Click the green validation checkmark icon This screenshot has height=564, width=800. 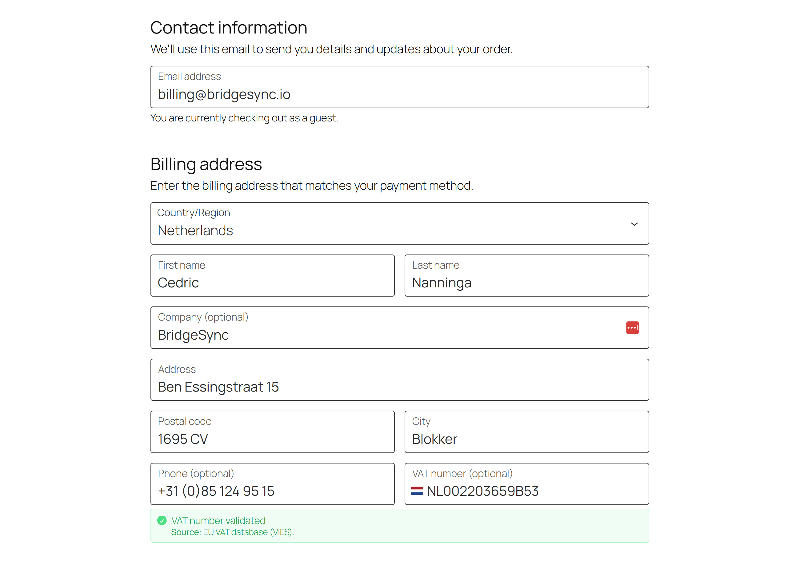[162, 520]
